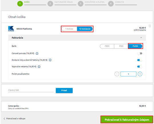Choose the FLEXI package option
Image resolution: width=154 pixels, height=124 pixels.
coord(135,46)
